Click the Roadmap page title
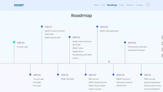 coord(81,16)
